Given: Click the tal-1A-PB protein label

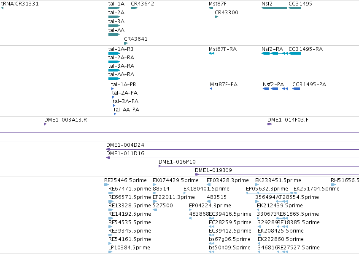Looking at the screenshot, I should pos(124,85).
